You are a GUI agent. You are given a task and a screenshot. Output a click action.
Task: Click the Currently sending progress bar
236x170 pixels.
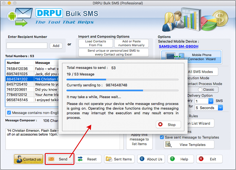point(122,90)
